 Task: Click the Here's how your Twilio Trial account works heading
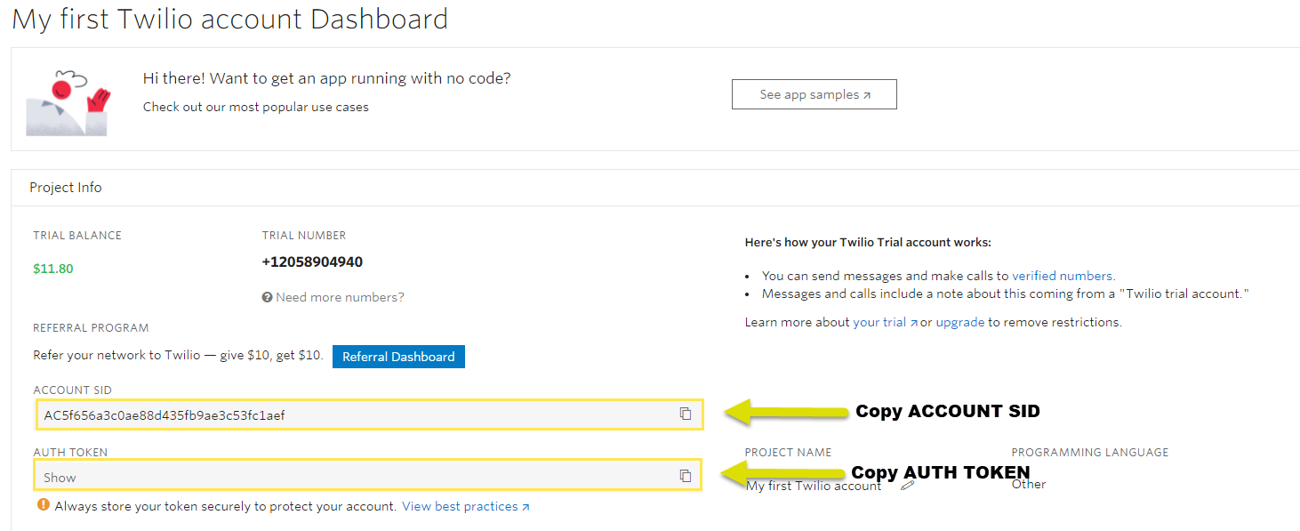(x=868, y=243)
